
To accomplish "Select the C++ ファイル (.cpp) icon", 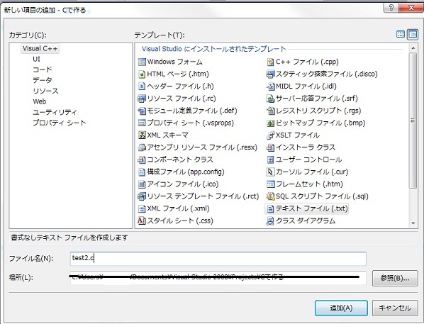I will [270, 62].
